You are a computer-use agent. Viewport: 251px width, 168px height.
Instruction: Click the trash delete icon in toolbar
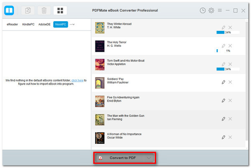point(44,10)
